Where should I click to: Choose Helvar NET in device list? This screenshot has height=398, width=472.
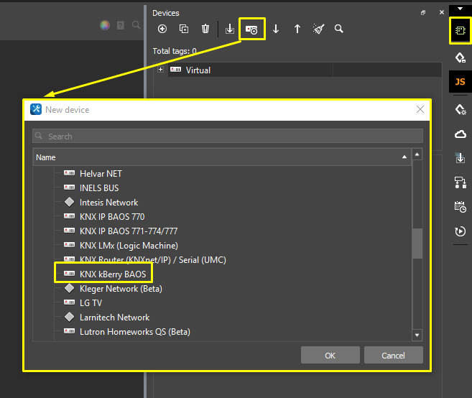coord(101,173)
